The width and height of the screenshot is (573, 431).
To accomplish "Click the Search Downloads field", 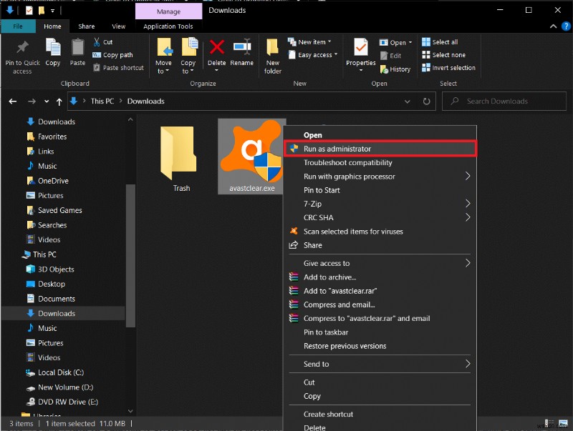I will coord(509,101).
